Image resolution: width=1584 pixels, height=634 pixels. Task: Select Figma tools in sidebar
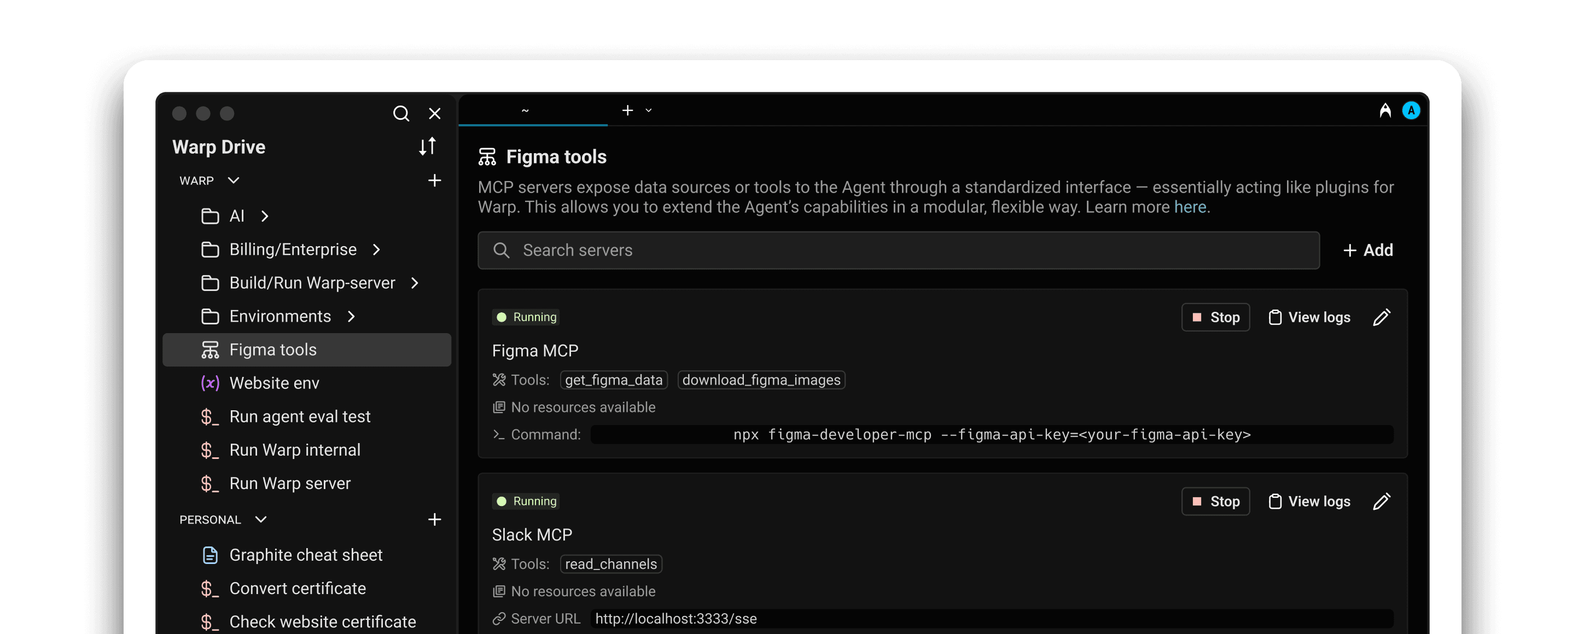coord(307,350)
